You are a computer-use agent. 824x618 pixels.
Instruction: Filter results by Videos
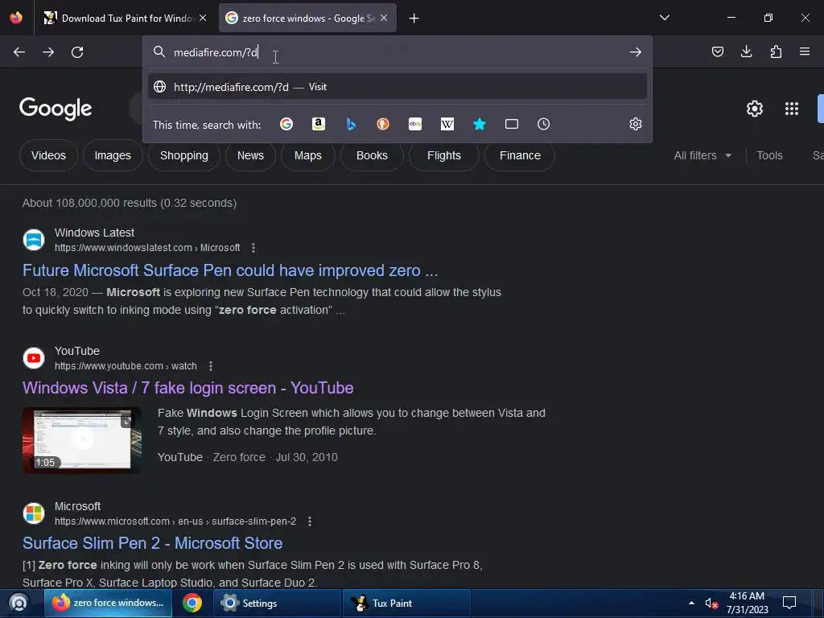coord(48,155)
